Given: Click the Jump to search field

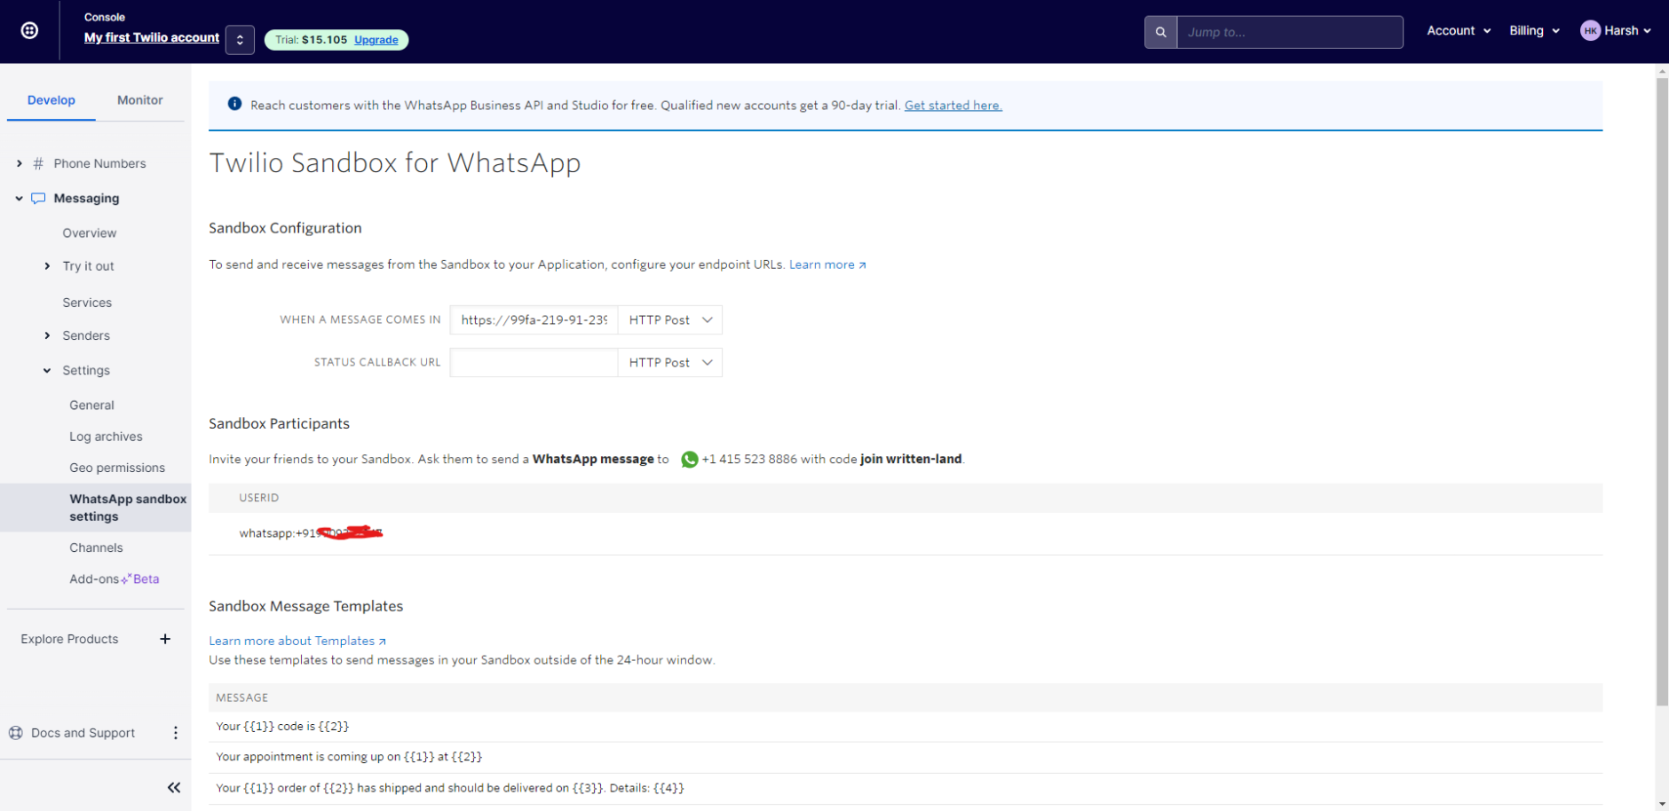Looking at the screenshot, I should [1289, 32].
